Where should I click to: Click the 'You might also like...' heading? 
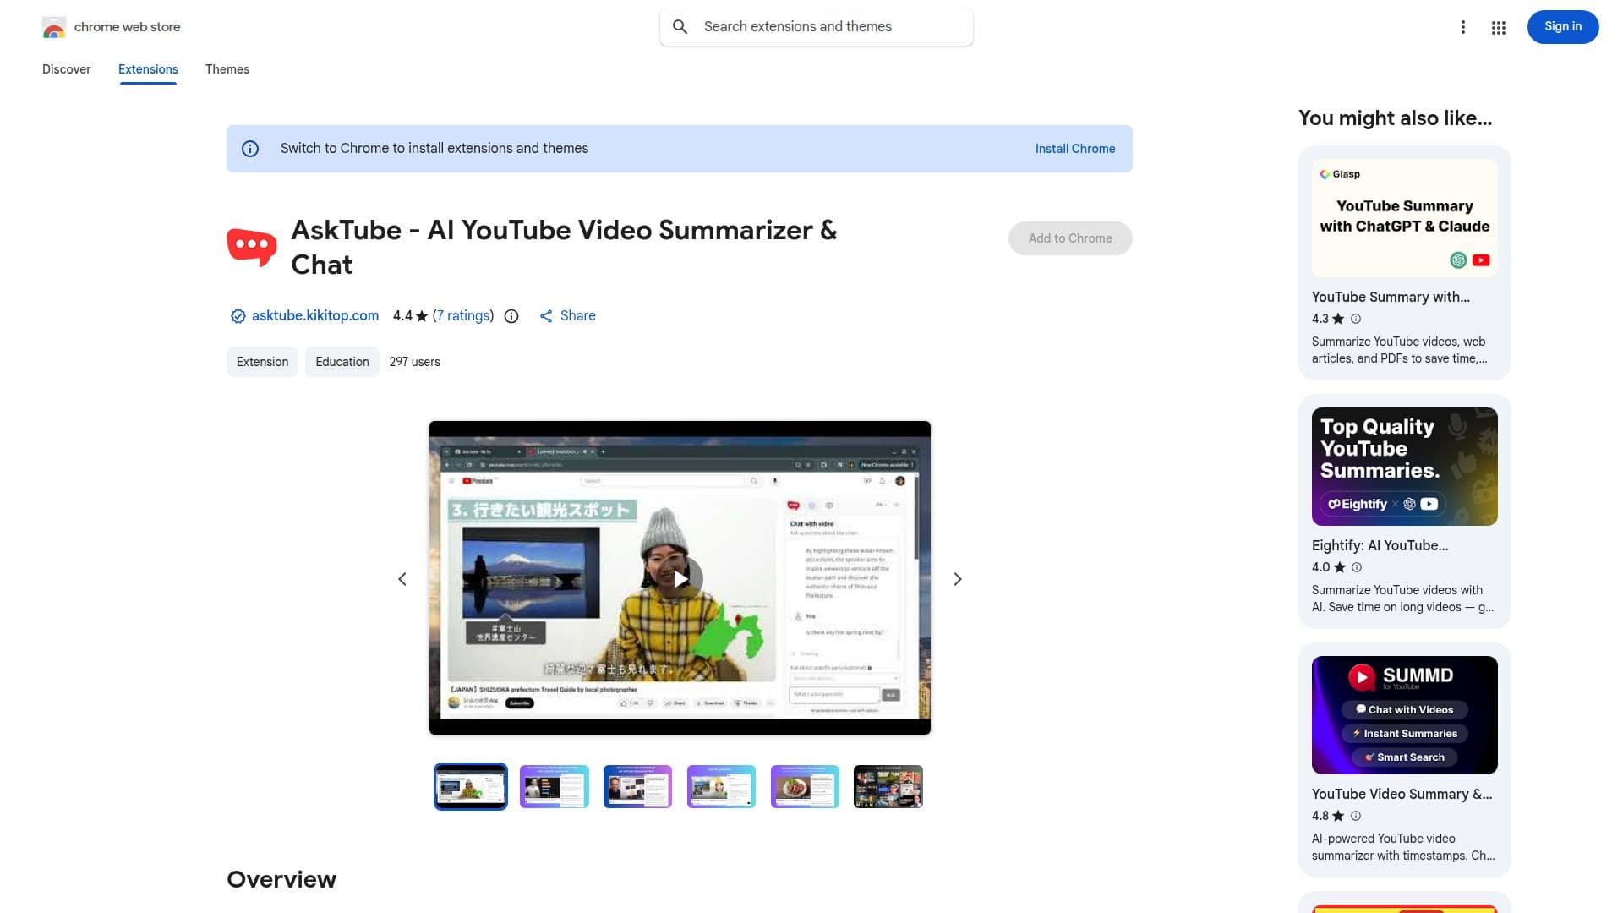1395,118
